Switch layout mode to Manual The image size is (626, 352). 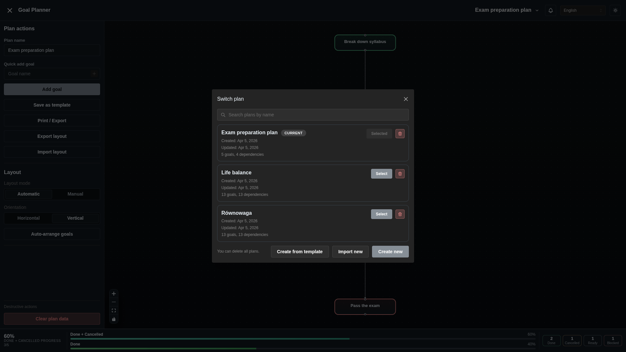point(75,194)
